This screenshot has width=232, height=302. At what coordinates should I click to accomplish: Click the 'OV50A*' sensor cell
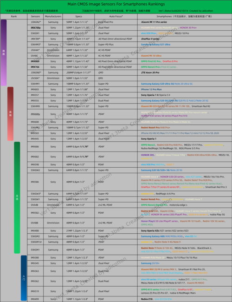coord(35,78)
